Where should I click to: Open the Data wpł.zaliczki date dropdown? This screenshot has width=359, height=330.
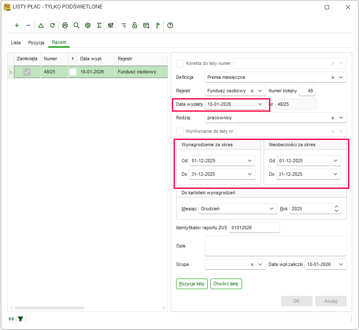click(341, 264)
